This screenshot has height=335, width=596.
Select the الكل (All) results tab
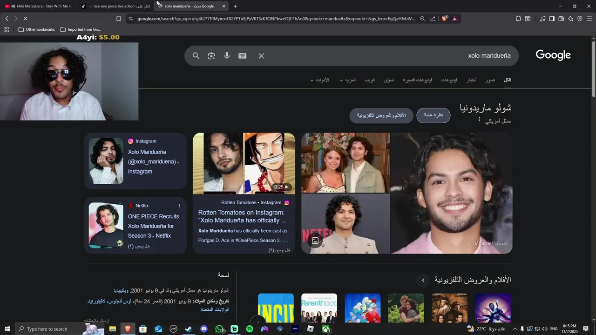point(507,80)
